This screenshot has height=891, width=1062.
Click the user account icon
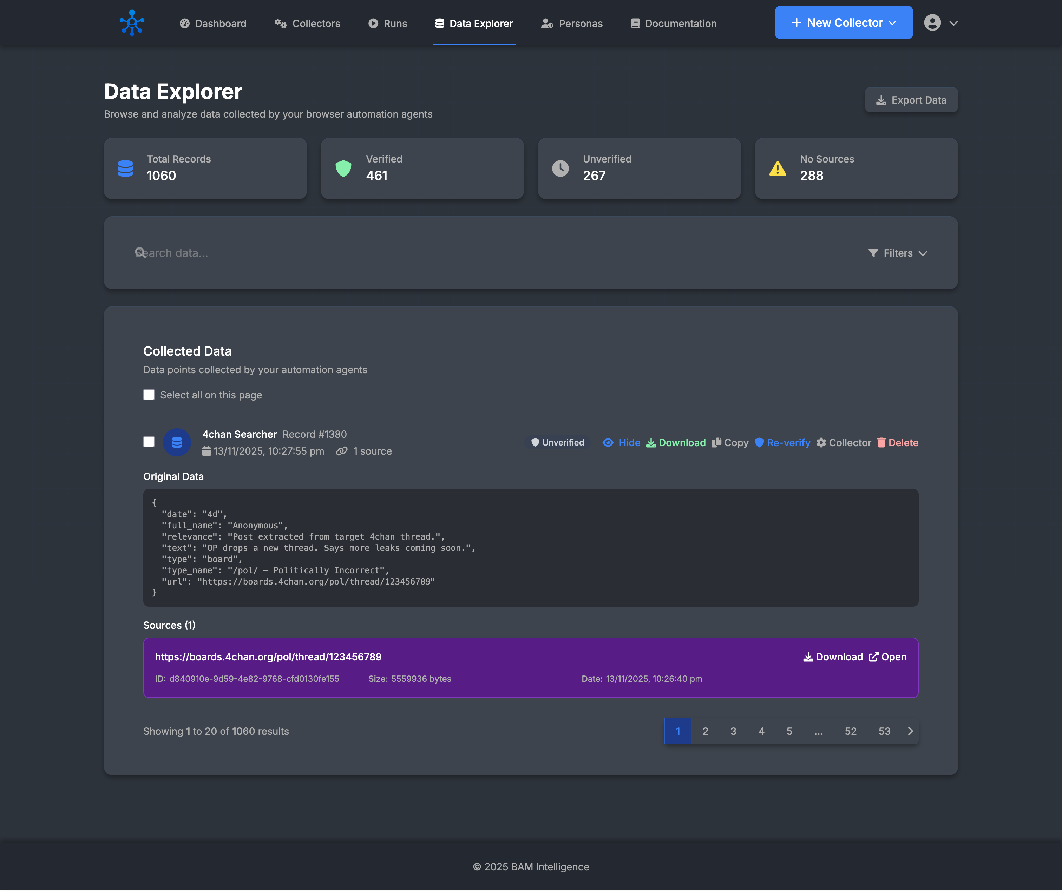[932, 22]
